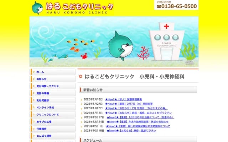Open the 2月 定例会「ななかまどの森」 link
Image resolution: width=228 pixels, height=142 pixels.
pyautogui.click(x=136, y=108)
